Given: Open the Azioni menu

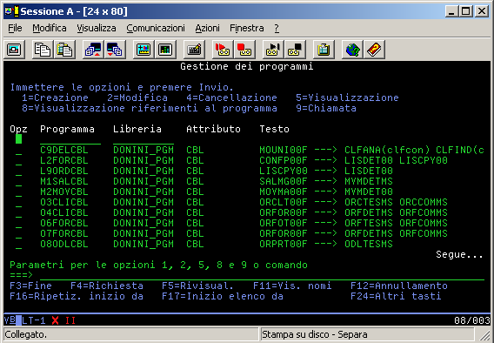Looking at the screenshot, I should coord(207,28).
